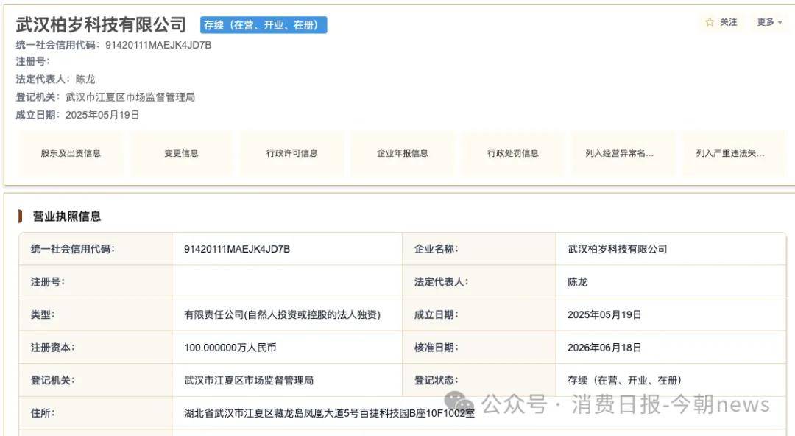Select header credit code 91420111MAEJK4JD7B
795x436 pixels.
pos(158,45)
